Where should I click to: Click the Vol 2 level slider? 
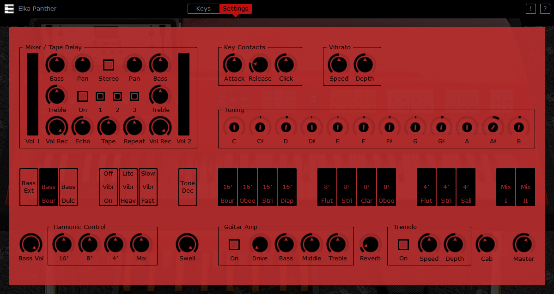[x=184, y=94]
